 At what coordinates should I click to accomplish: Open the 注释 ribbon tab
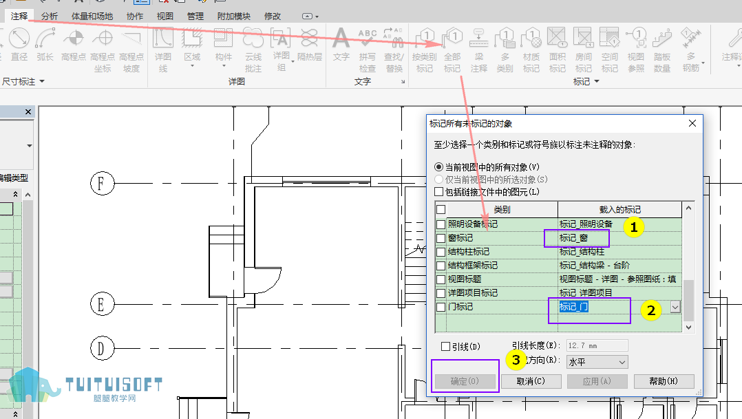click(19, 16)
